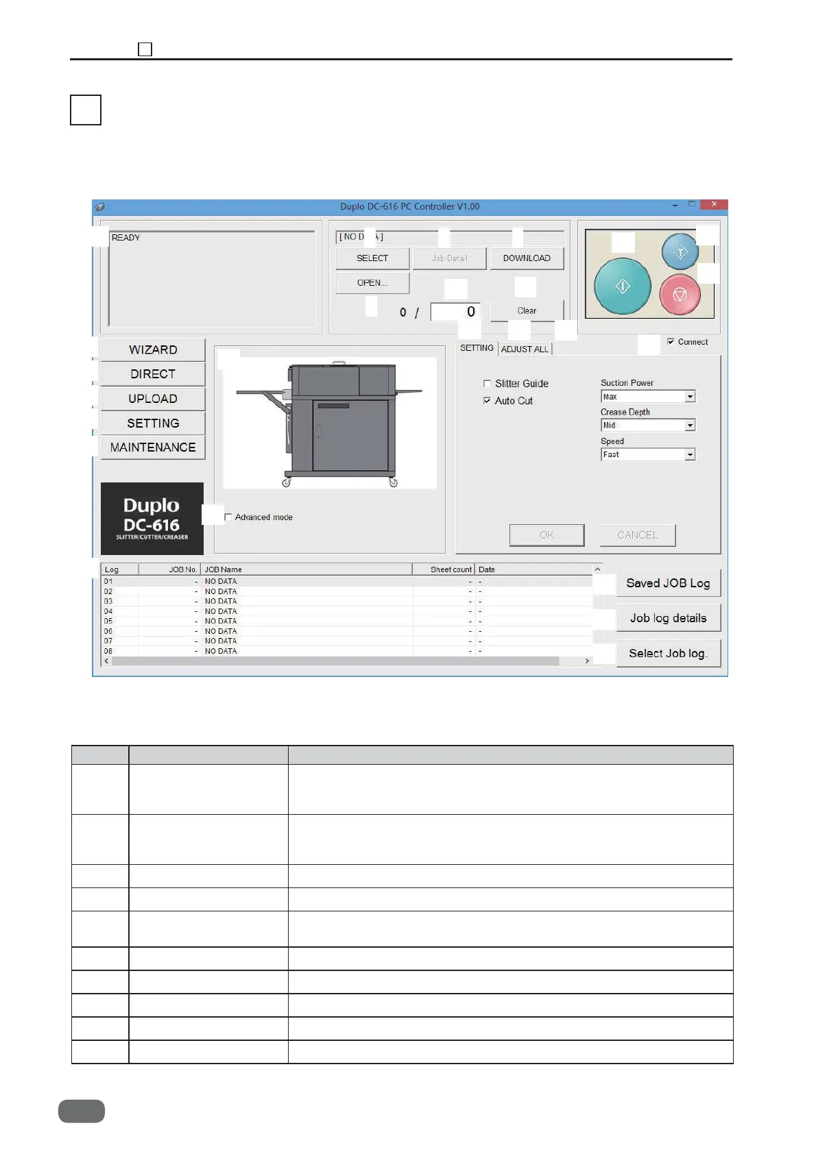This screenshot has width=816, height=1154.
Task: Open SETTING from the left menu
Action: point(153,423)
